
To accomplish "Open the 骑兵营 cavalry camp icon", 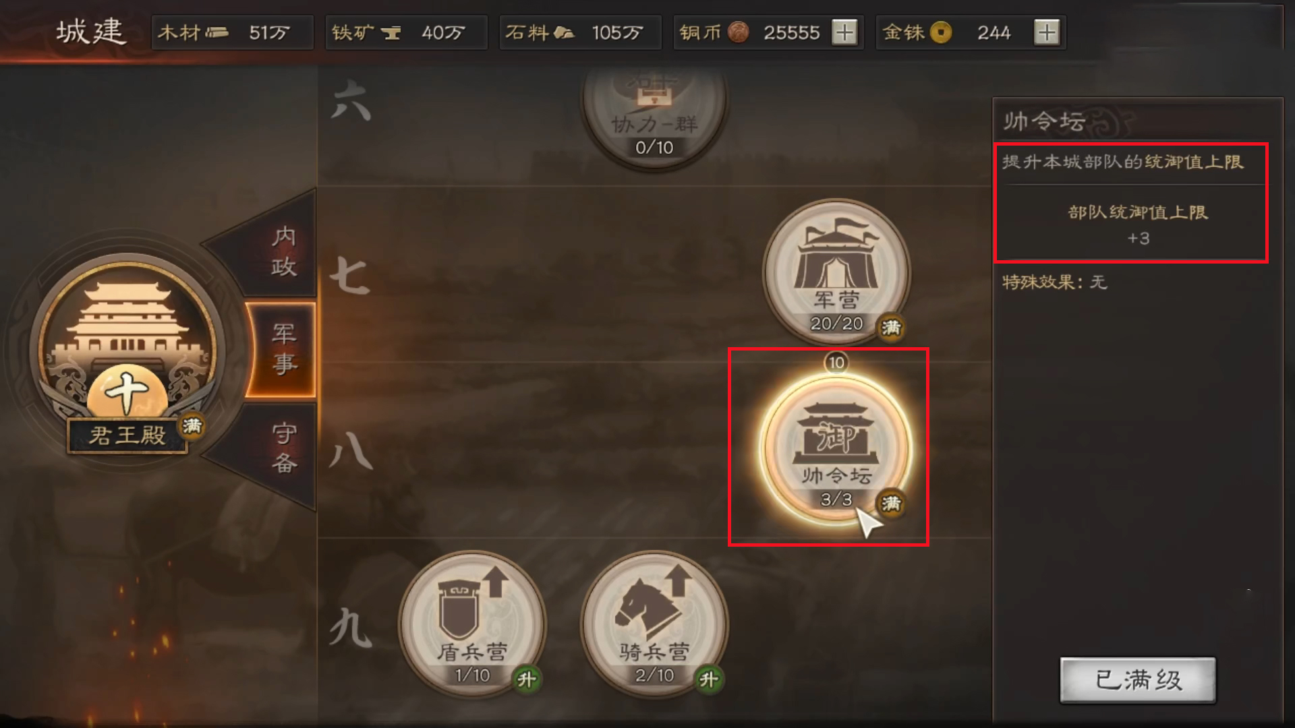I will [x=654, y=624].
